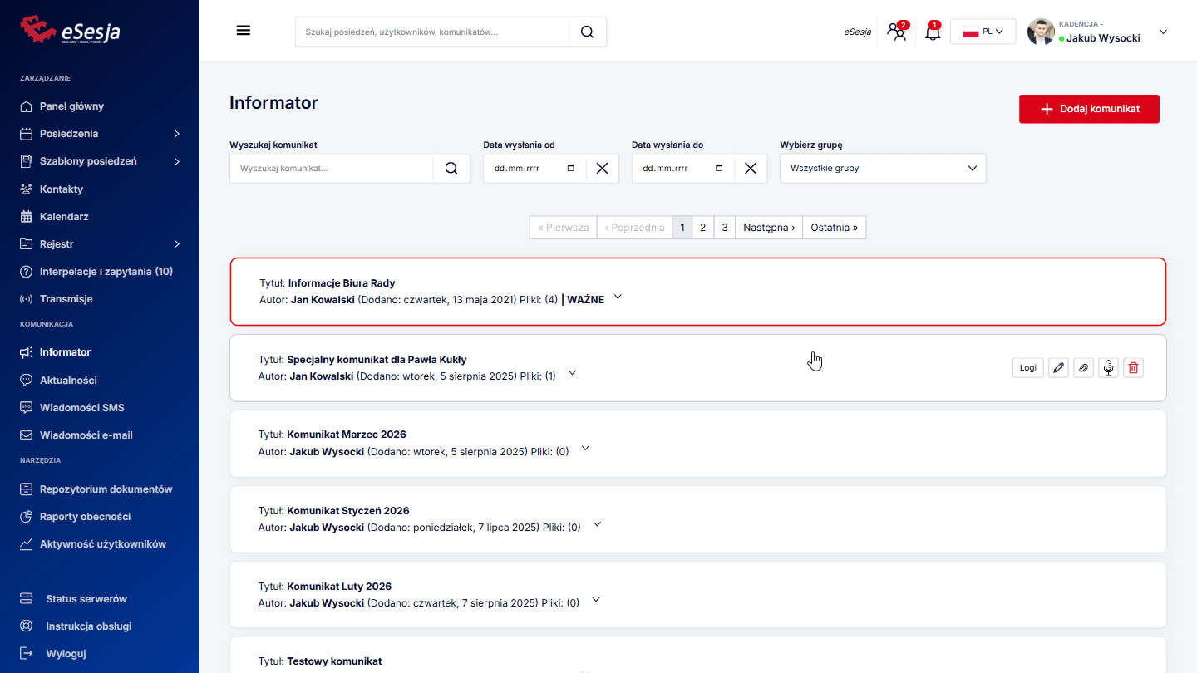Go to 'Następna' page
1197x673 pixels.
(768, 228)
